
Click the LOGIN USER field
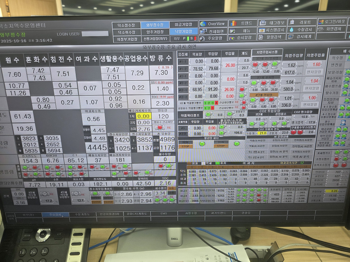[x=95, y=34]
